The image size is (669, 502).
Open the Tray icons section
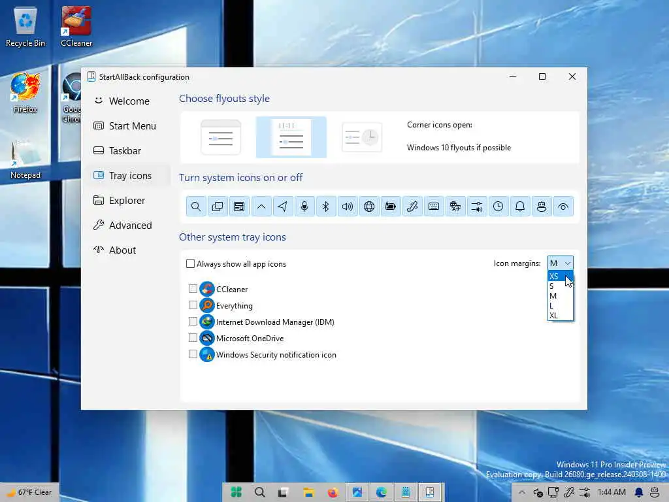[127, 175]
